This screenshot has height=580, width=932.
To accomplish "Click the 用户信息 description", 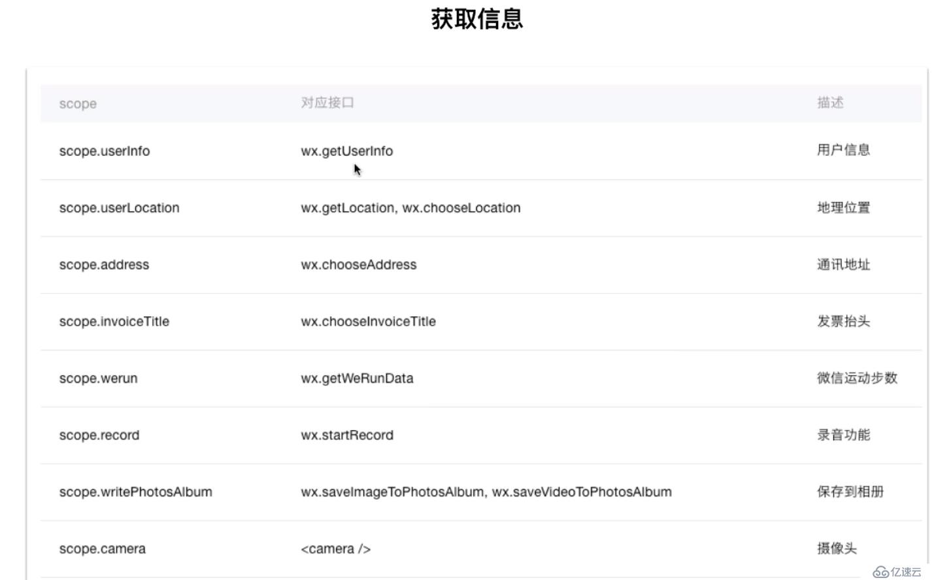I will (844, 150).
